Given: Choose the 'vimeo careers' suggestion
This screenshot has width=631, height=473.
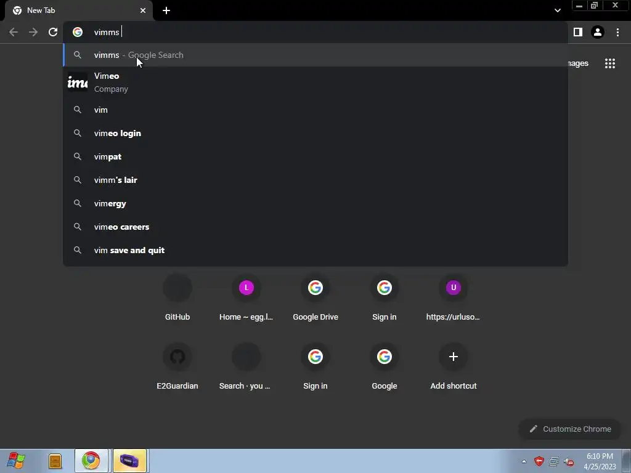Looking at the screenshot, I should (x=315, y=227).
